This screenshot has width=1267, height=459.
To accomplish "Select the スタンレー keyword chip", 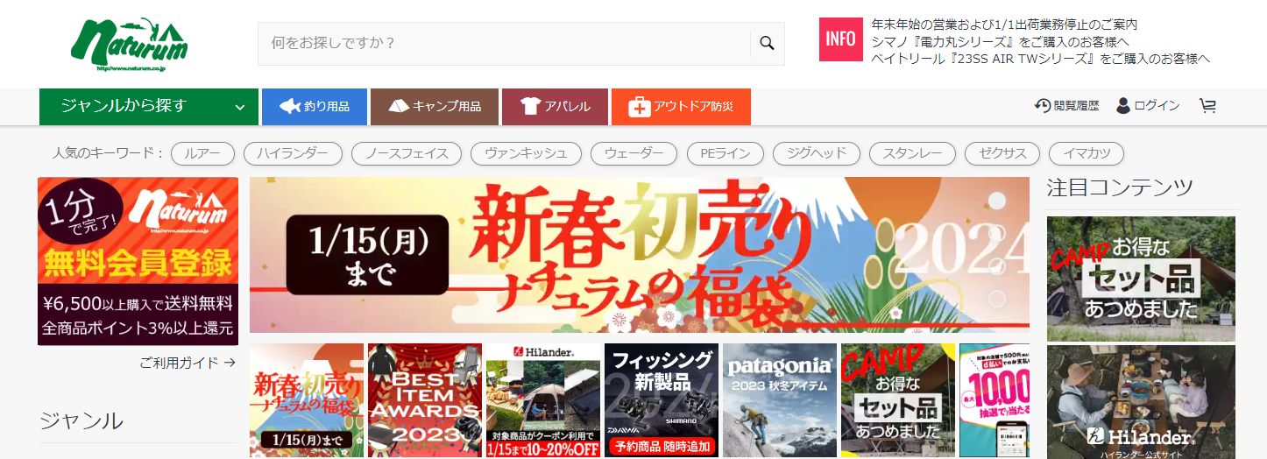I will [912, 153].
